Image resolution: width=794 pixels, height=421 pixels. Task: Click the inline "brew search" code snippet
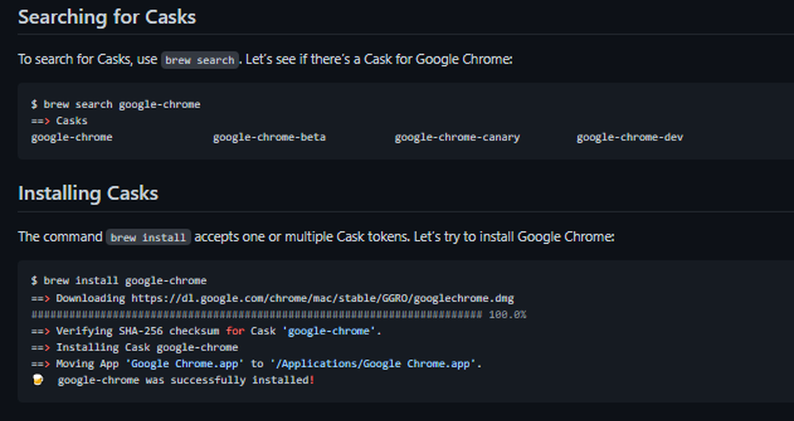tap(199, 60)
